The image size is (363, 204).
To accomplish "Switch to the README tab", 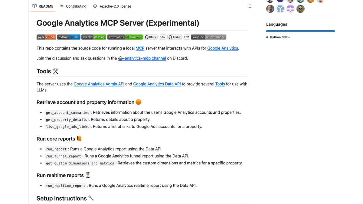I will (43, 6).
